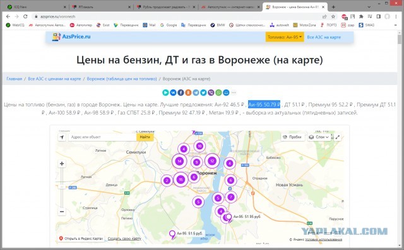Open a new browser tab
404x250 pixels.
333,7
